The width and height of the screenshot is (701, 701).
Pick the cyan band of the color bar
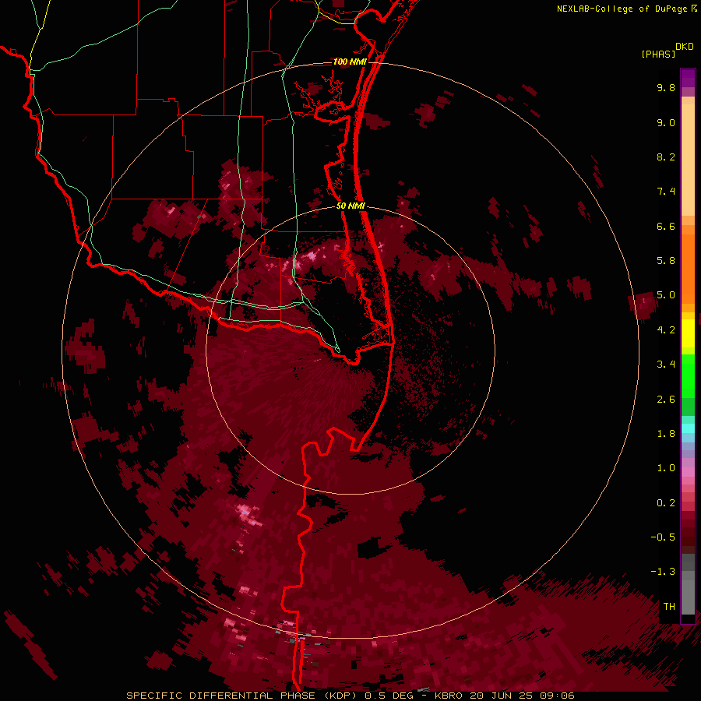click(688, 428)
